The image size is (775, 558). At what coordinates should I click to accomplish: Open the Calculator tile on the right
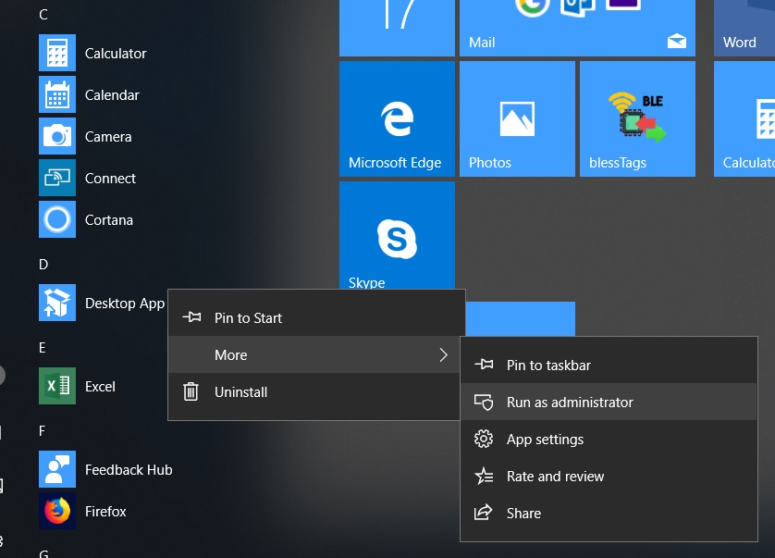tap(744, 118)
